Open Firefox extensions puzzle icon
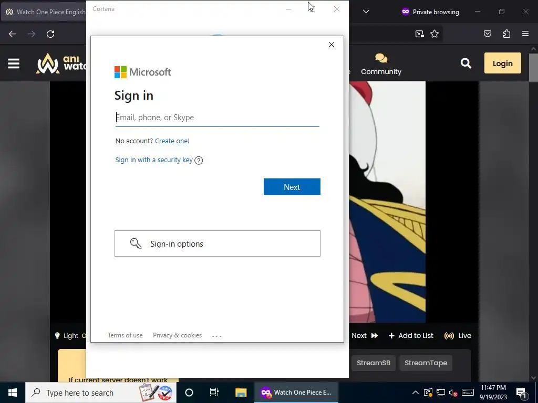The width and height of the screenshot is (538, 403). [506, 34]
